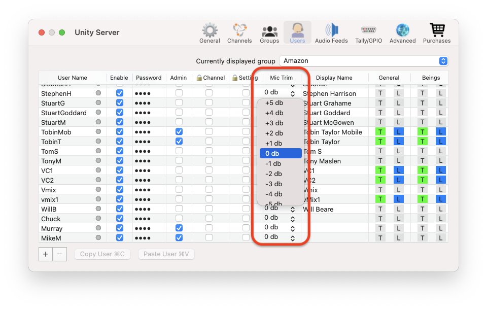This screenshot has height=309, width=487.
Task: Click the Paste User button
Action: point(166,254)
